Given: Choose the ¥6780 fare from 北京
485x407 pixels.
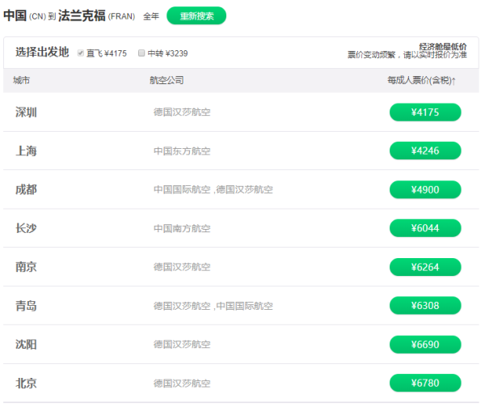Looking at the screenshot, I should pos(424,383).
